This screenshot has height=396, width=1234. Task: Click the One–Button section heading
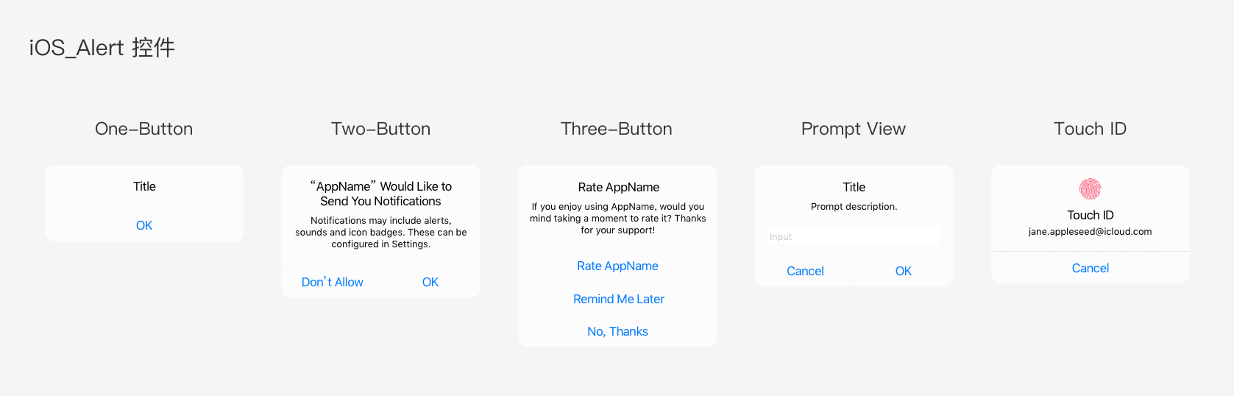(144, 129)
